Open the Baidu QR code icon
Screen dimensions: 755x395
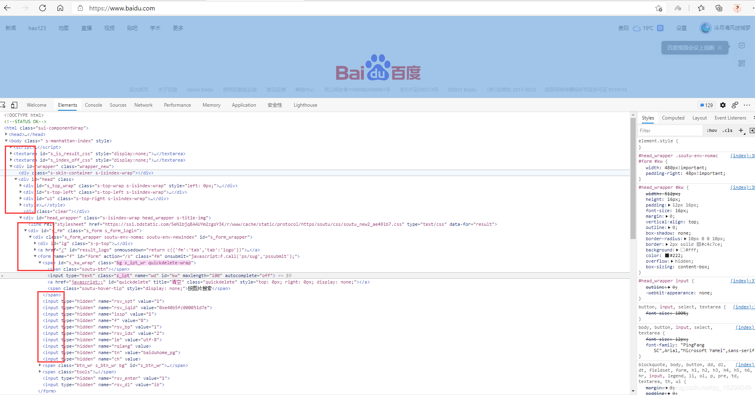click(742, 63)
